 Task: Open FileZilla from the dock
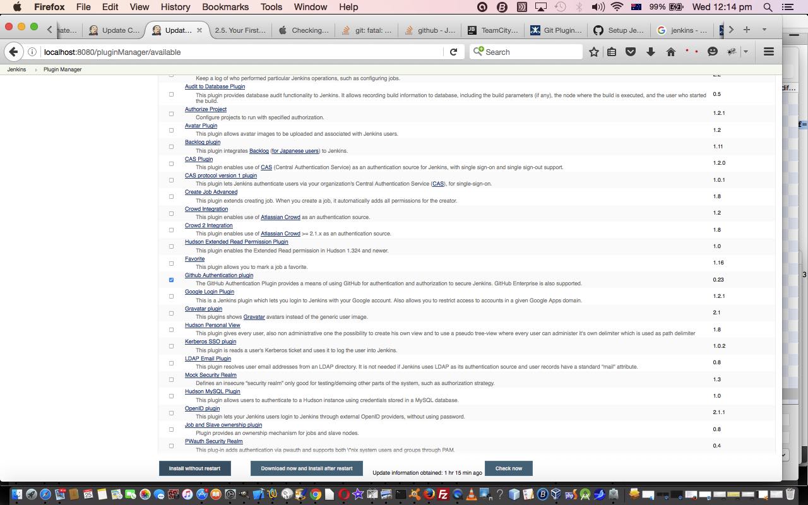443,494
